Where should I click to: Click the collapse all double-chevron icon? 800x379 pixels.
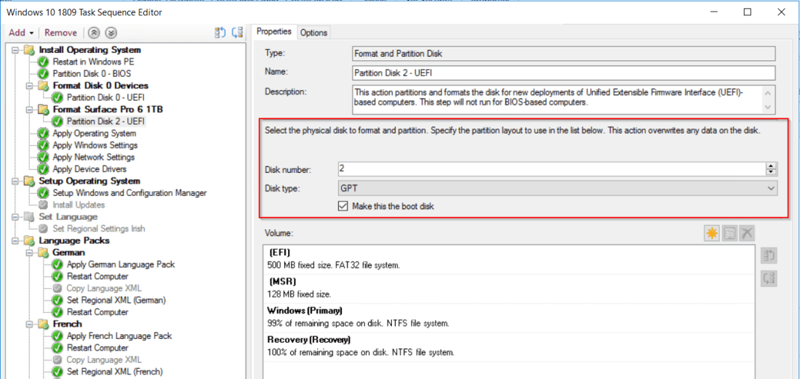94,33
